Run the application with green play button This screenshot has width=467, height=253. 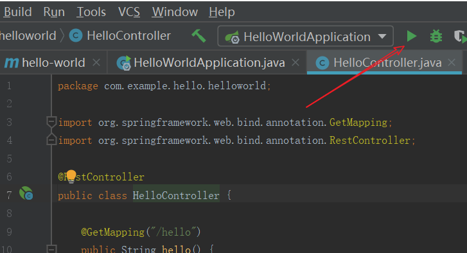412,36
